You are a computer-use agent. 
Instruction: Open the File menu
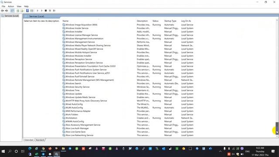tap(3, 6)
